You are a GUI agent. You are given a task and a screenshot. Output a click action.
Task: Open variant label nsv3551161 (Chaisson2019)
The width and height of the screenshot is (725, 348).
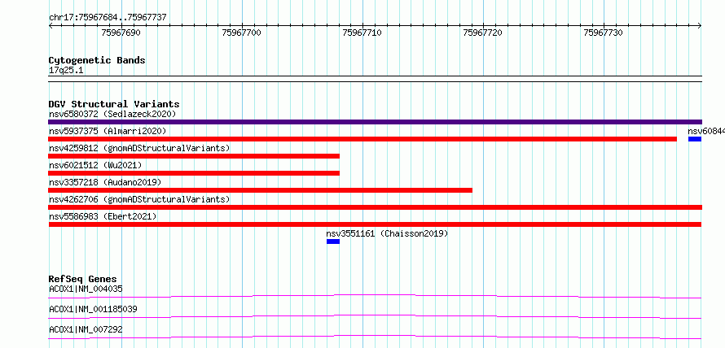[x=387, y=233]
